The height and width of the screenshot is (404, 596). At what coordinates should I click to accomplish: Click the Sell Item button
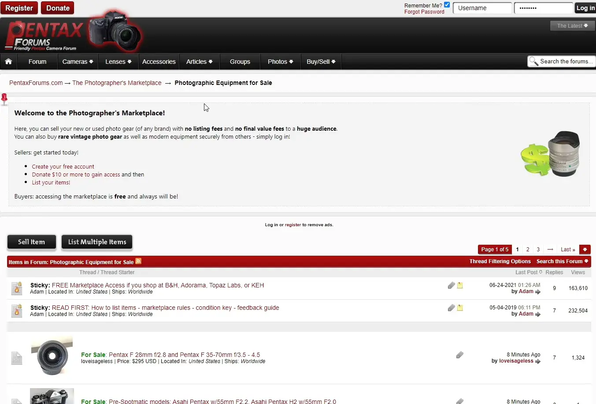tap(32, 242)
